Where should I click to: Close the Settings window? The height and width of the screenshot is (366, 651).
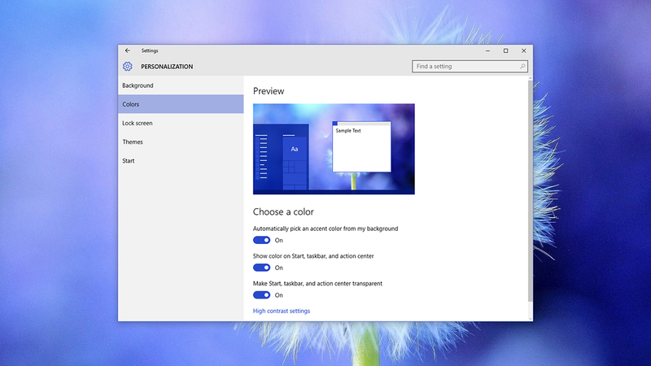click(523, 50)
